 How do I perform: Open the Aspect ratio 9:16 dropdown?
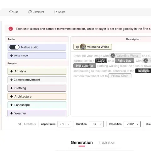pyautogui.click(x=64, y=124)
